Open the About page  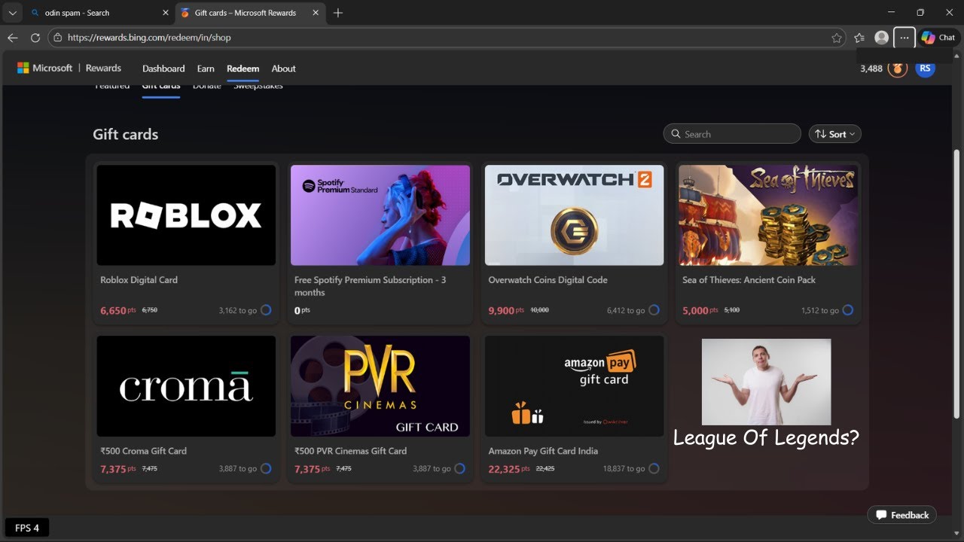point(283,69)
